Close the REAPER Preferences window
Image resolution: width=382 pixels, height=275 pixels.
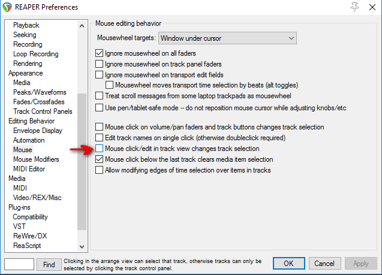[x=372, y=7]
